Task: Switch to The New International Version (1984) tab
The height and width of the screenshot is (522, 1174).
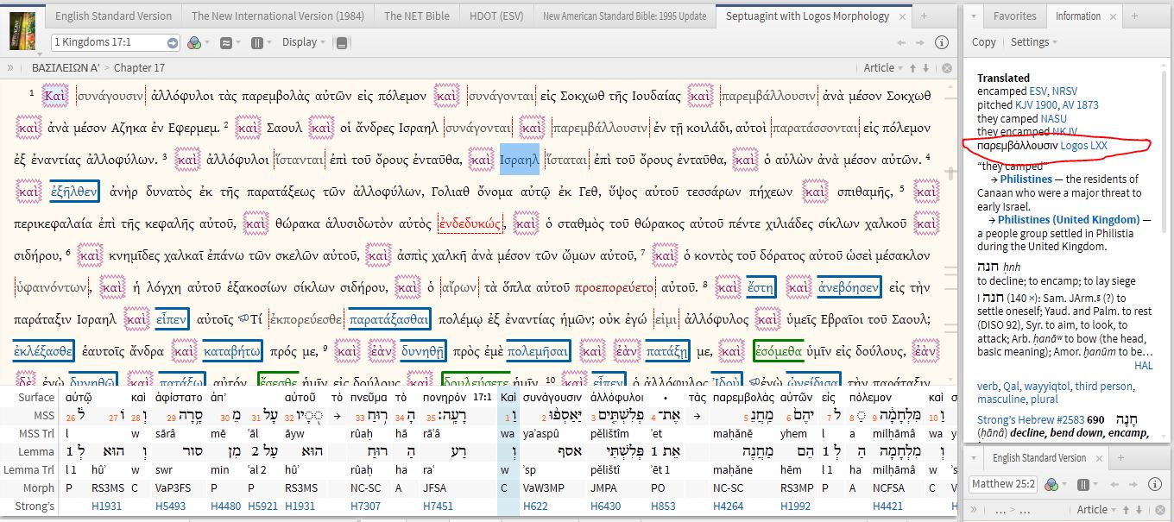Action: point(278,16)
